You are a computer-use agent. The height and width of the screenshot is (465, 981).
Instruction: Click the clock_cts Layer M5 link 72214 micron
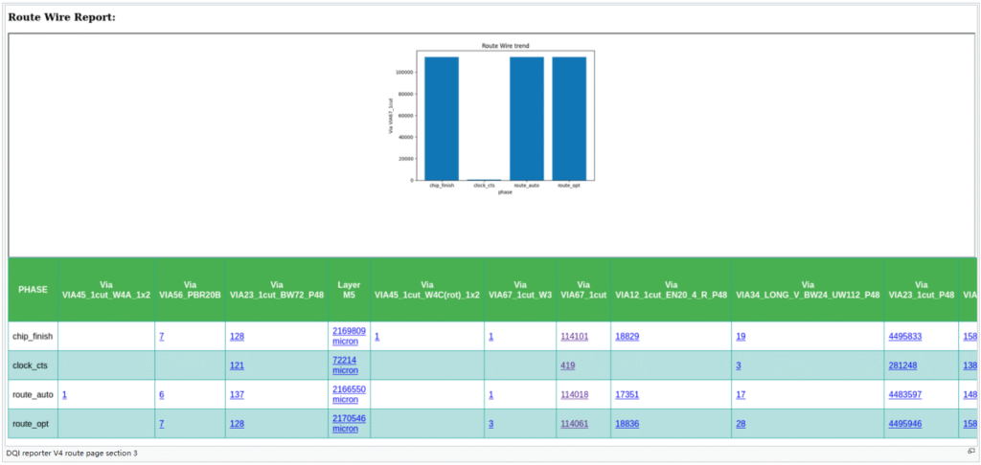346,365
